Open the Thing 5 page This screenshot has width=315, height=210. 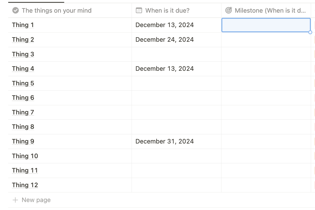(x=23, y=83)
